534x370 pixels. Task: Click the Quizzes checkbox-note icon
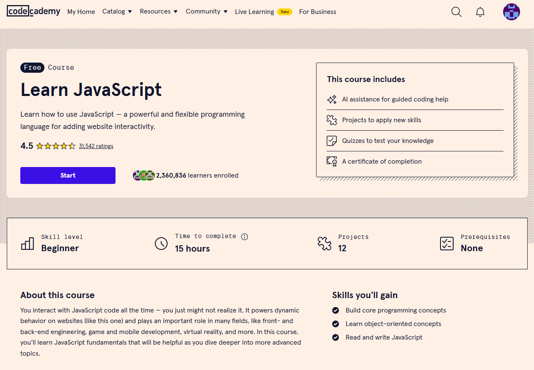[x=332, y=141]
